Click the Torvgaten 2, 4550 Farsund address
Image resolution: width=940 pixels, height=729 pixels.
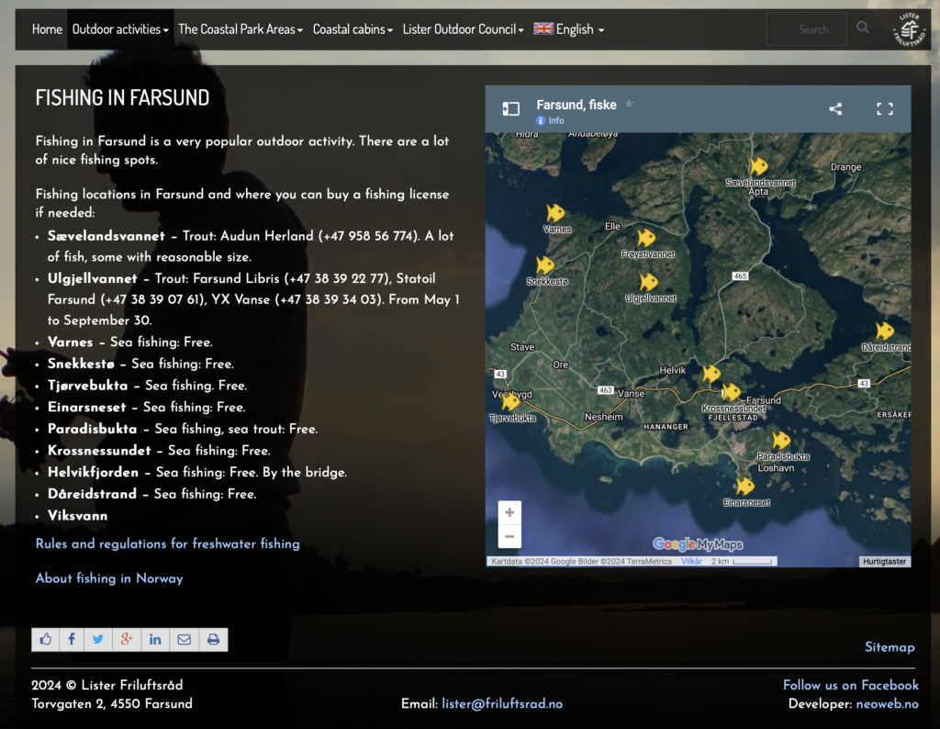pos(112,704)
